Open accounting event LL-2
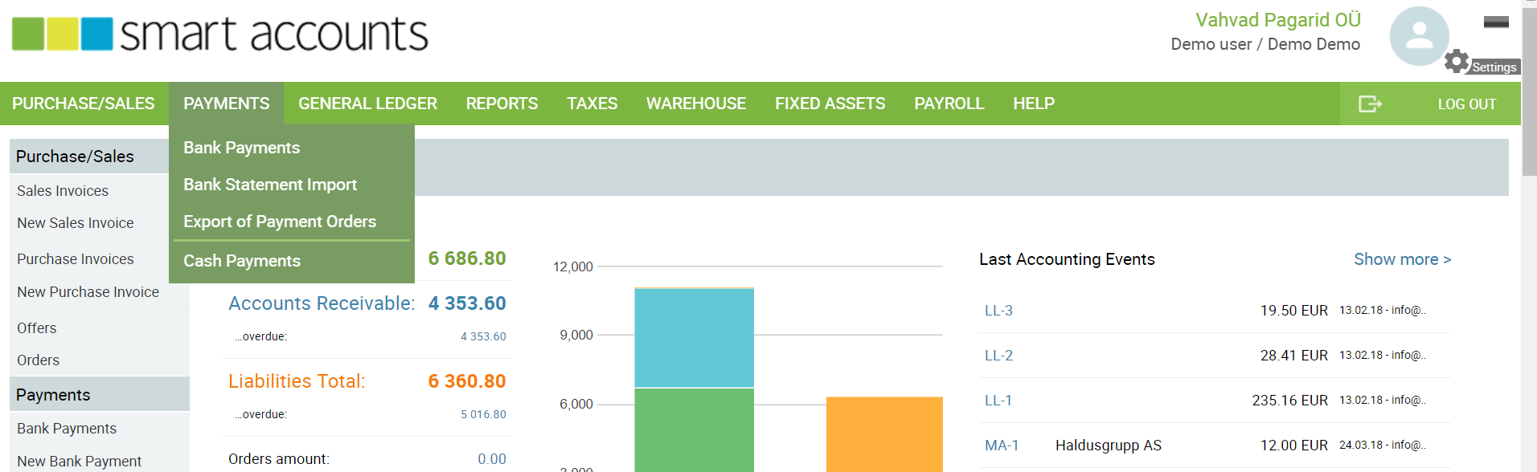 998,356
